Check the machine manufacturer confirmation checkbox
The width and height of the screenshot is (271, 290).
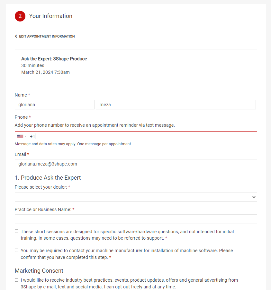click(17, 250)
